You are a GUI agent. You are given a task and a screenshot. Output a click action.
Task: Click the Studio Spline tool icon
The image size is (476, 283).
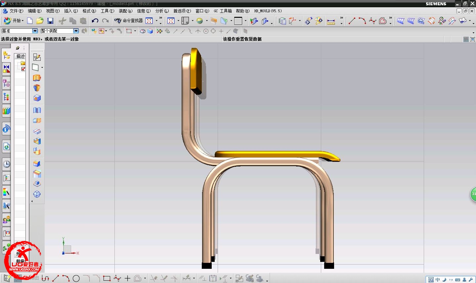(x=372, y=21)
